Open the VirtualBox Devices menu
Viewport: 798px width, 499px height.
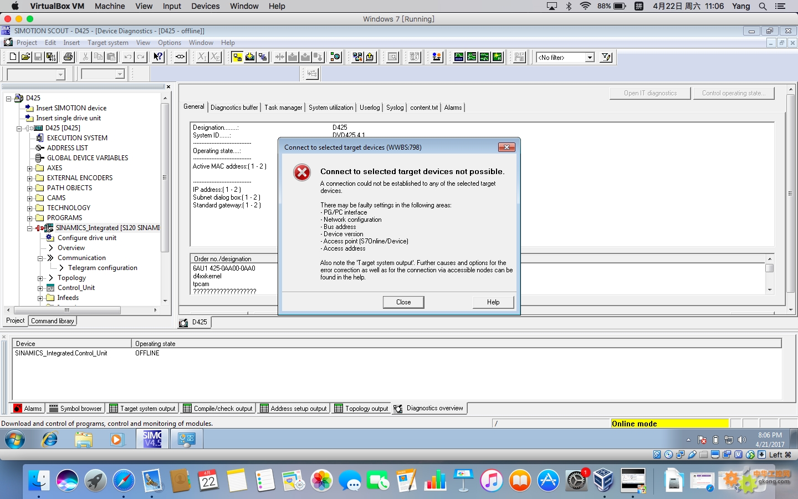tap(205, 6)
